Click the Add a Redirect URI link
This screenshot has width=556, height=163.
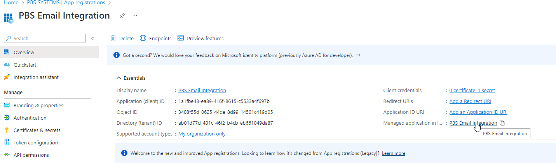470,101
